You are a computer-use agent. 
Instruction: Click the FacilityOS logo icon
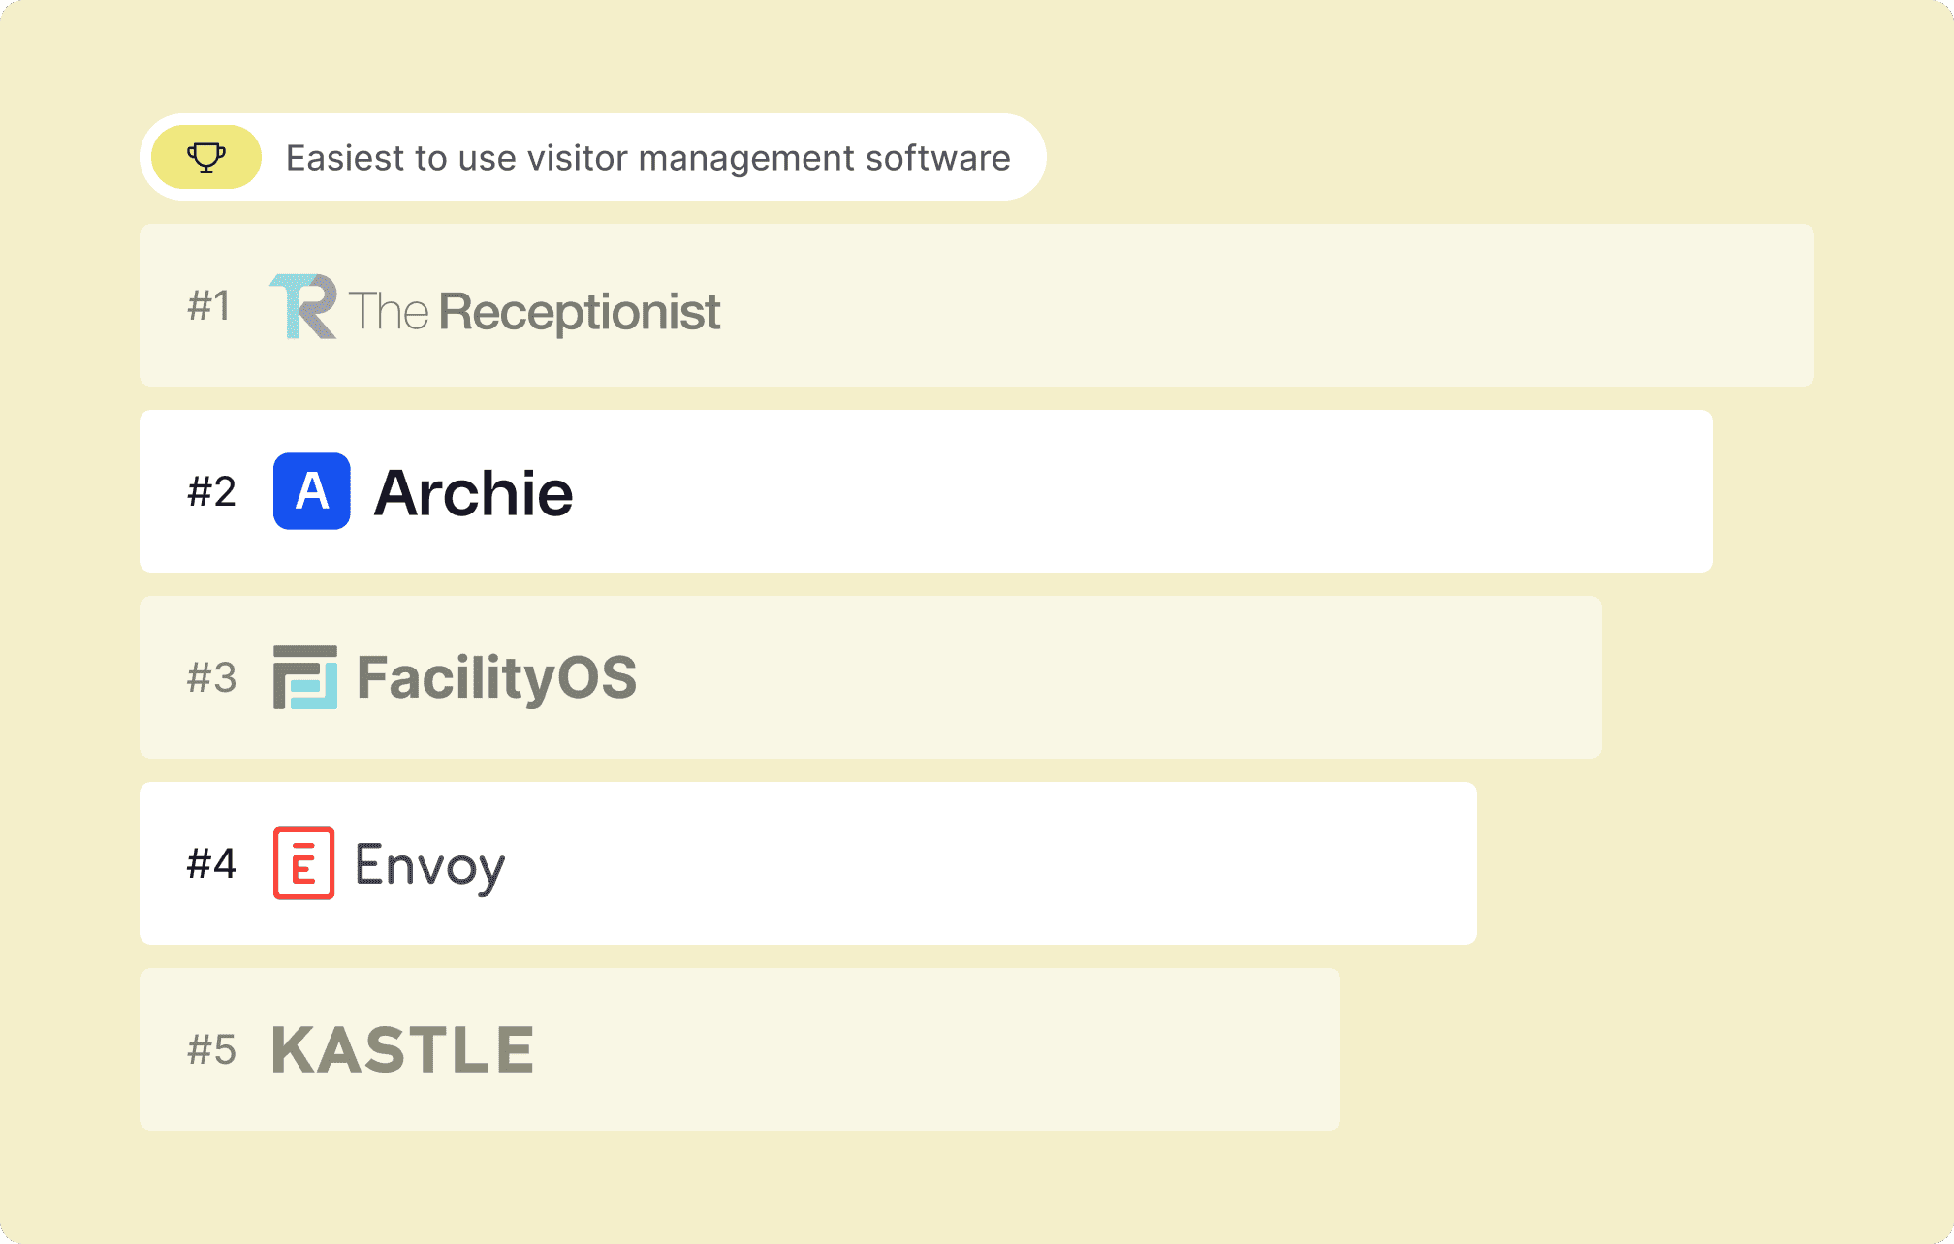(x=305, y=677)
